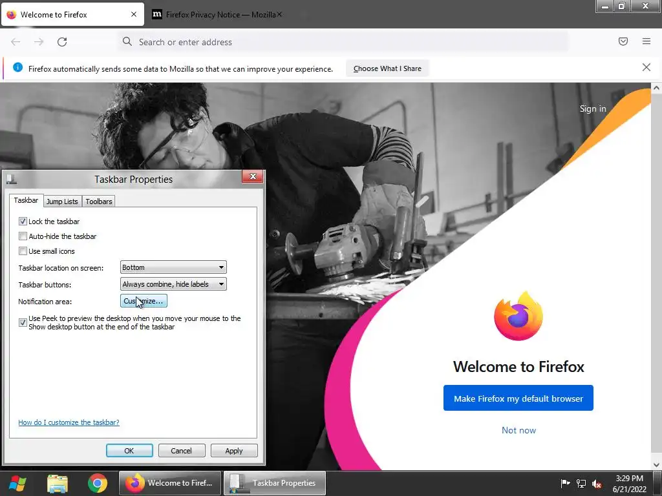
Task: Open the clock showing 3:29 PM
Action: [629, 483]
